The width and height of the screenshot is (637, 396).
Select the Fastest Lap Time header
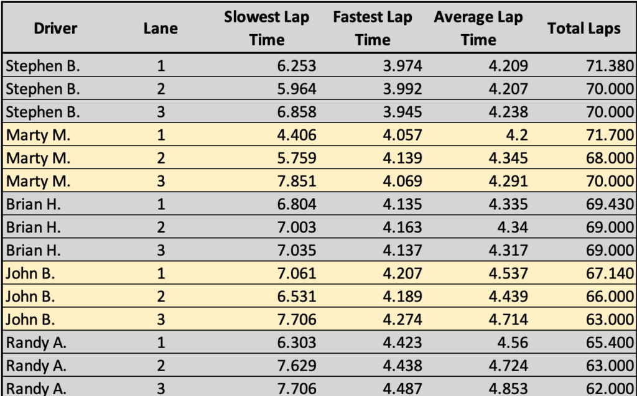tap(372, 29)
